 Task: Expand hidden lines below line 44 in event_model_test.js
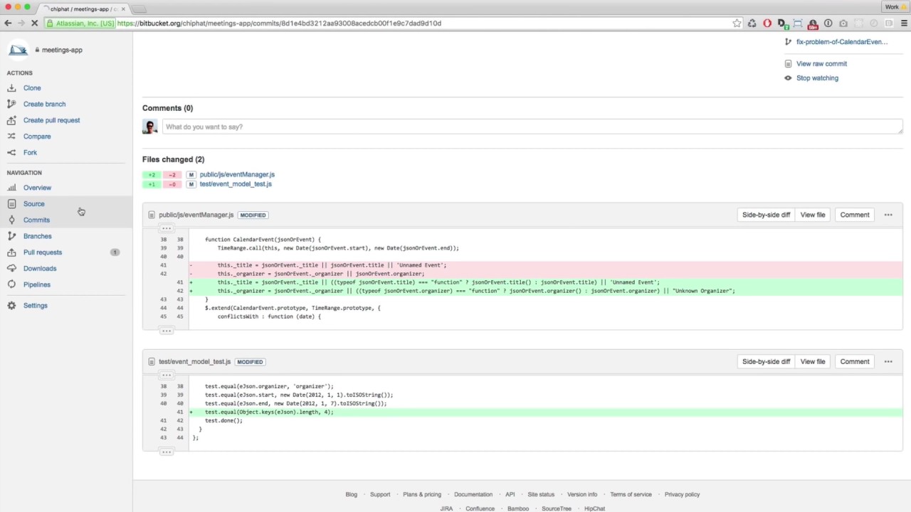[x=166, y=452]
